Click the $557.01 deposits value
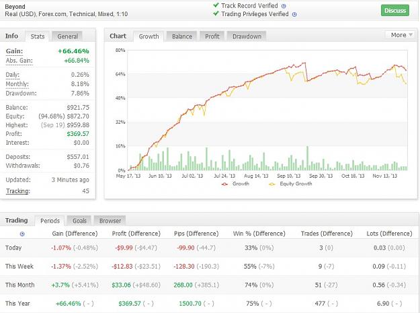This screenshot has height=313, width=420. tap(78, 157)
